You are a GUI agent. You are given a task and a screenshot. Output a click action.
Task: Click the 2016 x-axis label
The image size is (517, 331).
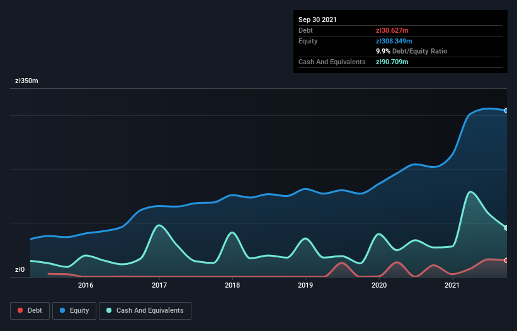coord(86,285)
